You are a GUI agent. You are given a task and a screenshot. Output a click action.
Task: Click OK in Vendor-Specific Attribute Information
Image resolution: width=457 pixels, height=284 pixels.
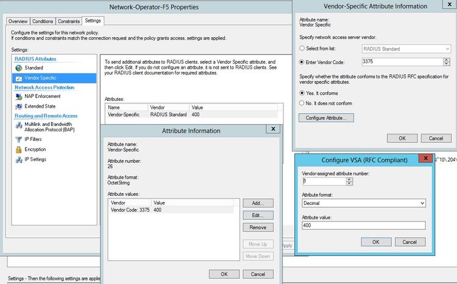point(402,138)
